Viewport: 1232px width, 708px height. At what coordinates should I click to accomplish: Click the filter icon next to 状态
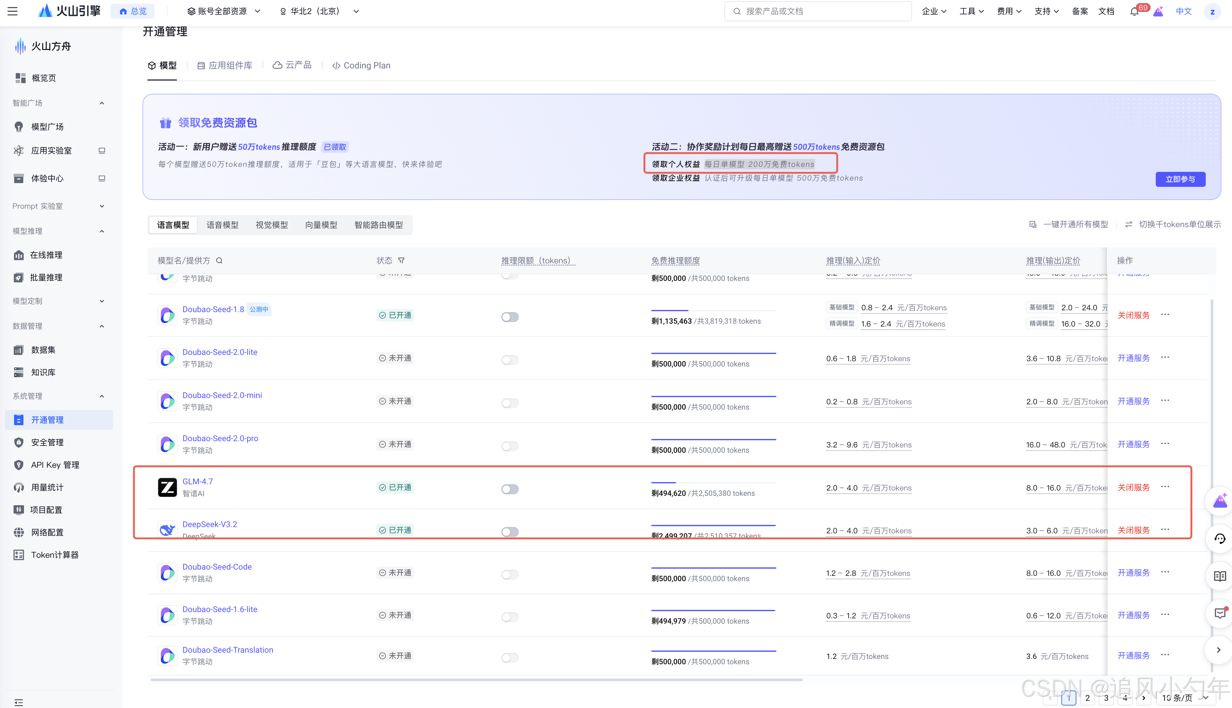coord(401,261)
